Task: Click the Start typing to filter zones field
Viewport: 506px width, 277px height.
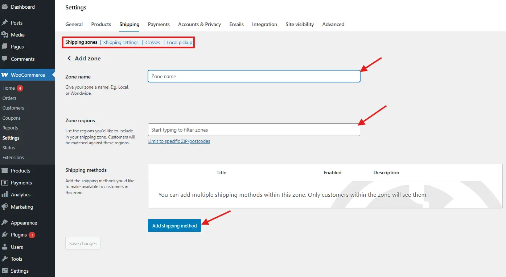Action: (254, 130)
